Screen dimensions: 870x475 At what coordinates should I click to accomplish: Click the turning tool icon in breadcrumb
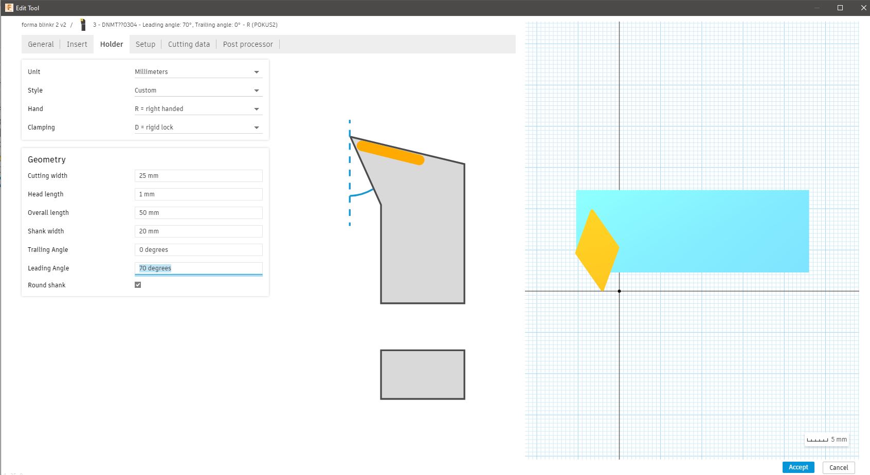(x=83, y=25)
